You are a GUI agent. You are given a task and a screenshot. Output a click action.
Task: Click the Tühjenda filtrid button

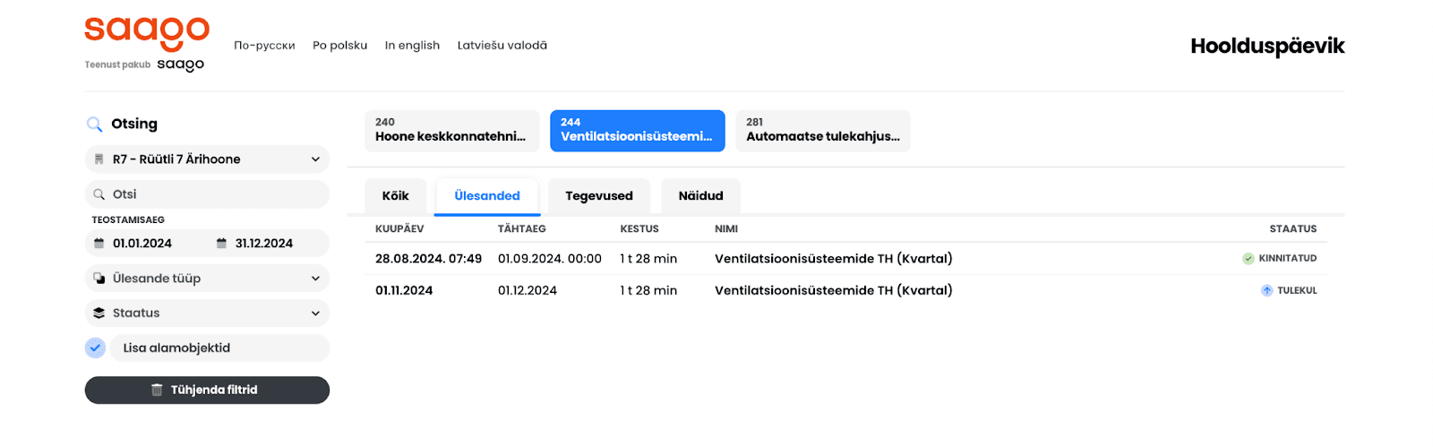[x=207, y=390]
